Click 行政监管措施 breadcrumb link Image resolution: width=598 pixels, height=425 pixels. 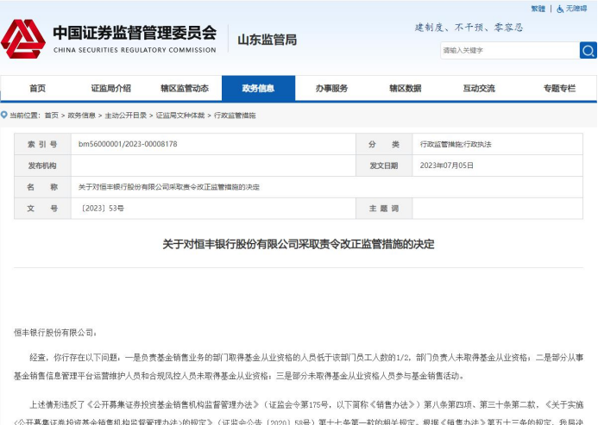[x=235, y=116]
